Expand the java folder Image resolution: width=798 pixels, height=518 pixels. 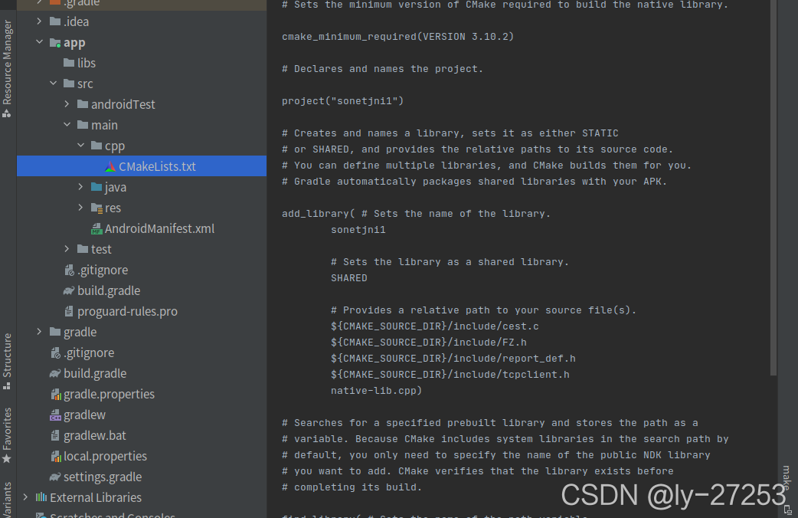[81, 188]
